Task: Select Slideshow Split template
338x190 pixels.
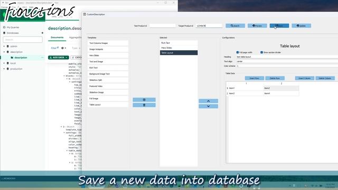Action: pyautogui.click(x=108, y=80)
